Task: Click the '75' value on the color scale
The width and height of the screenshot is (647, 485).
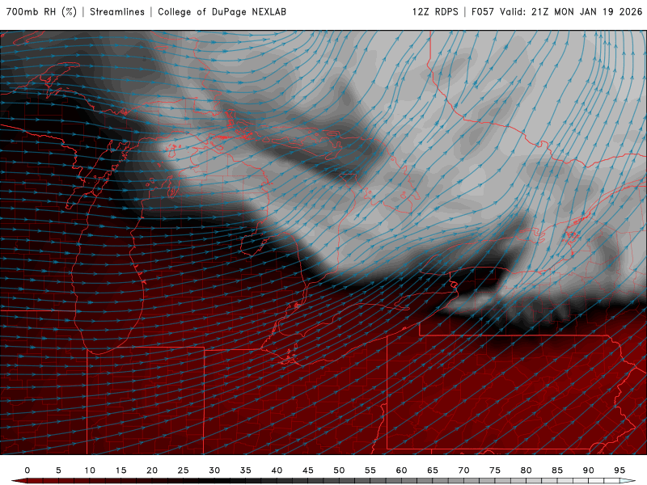Action: pyautogui.click(x=495, y=470)
